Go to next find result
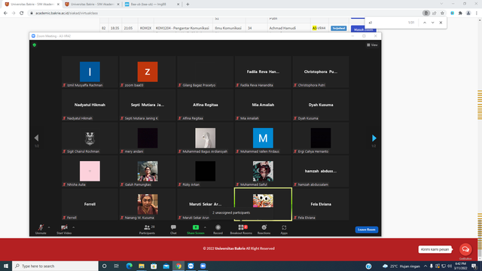 click(432, 23)
